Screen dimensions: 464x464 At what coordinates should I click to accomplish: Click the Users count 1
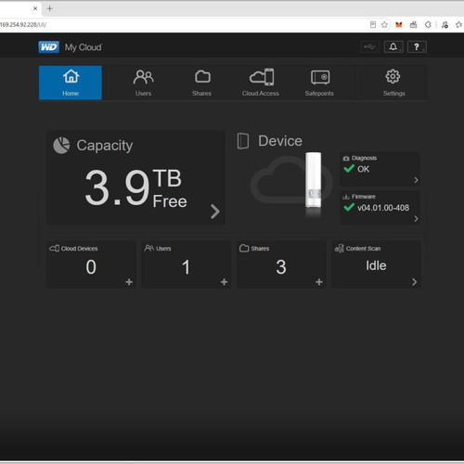point(186,267)
